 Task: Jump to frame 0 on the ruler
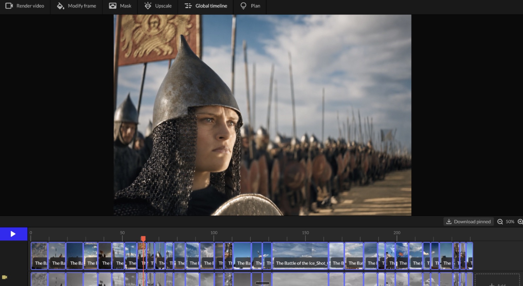[31, 233]
